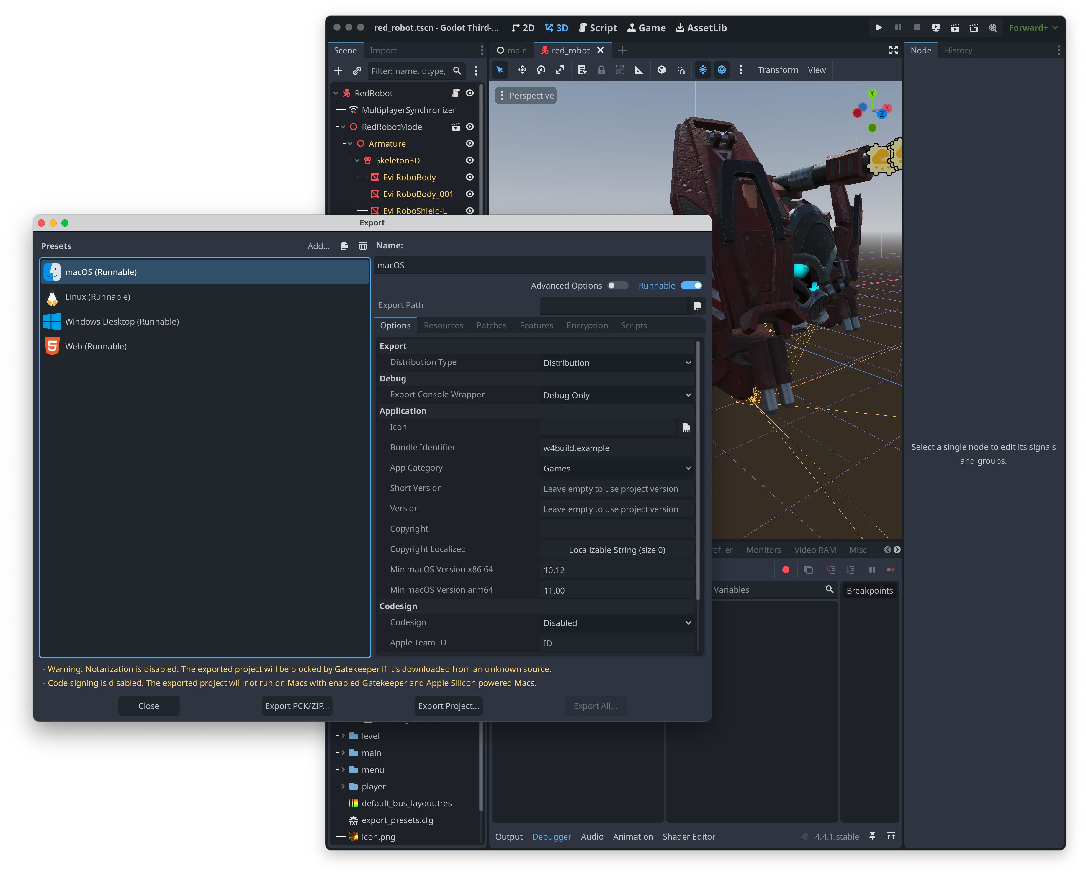
Task: Toggle preview sunlight icon
Action: 703,70
